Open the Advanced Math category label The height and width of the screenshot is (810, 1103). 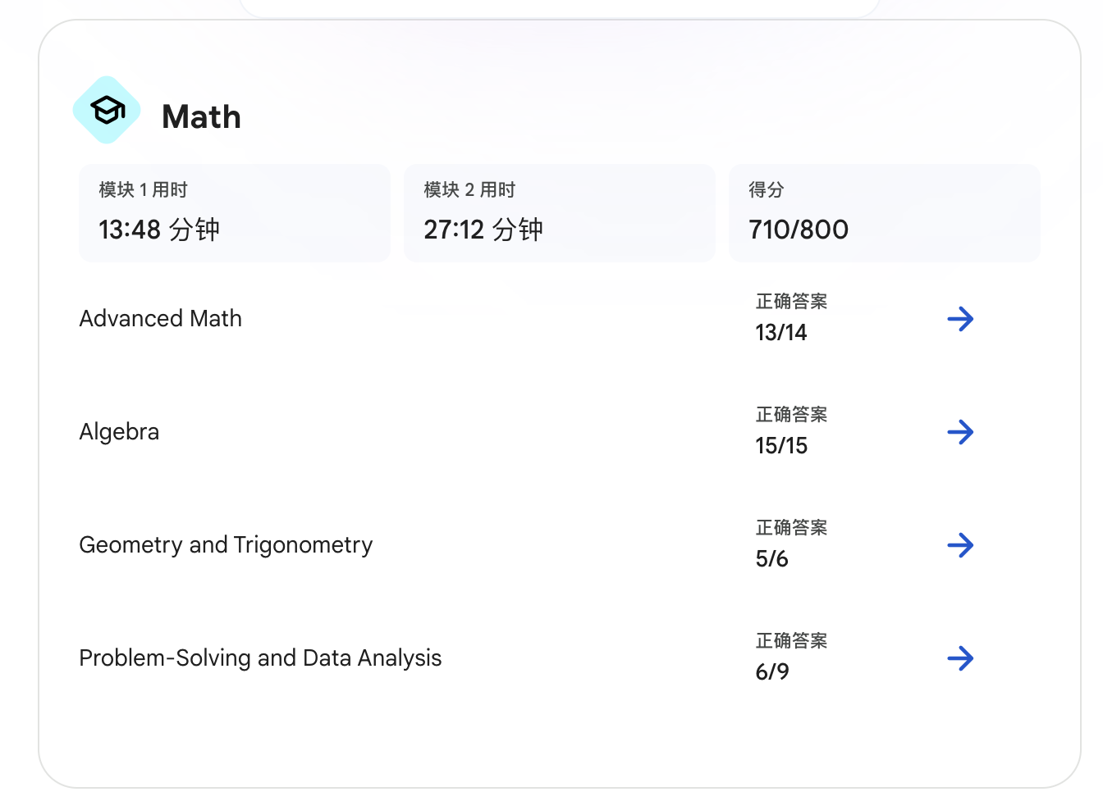161,319
